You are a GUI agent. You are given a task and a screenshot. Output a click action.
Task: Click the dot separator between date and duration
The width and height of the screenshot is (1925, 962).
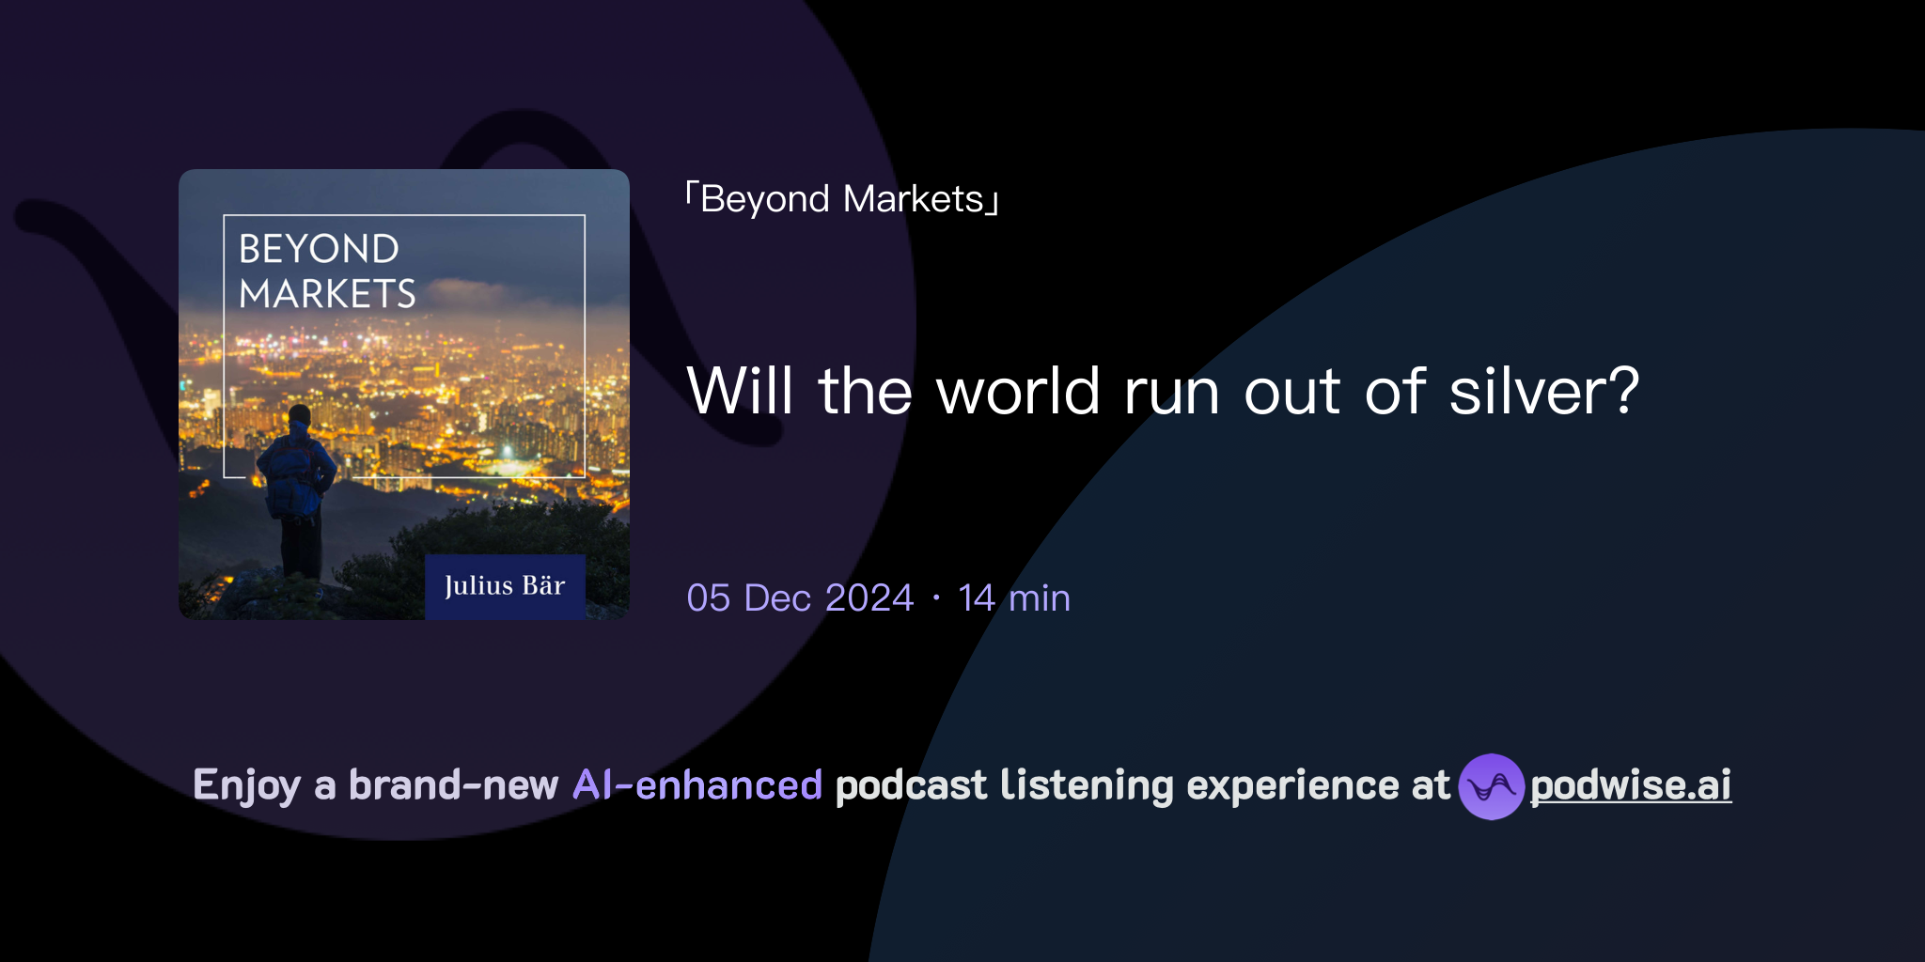(x=936, y=599)
